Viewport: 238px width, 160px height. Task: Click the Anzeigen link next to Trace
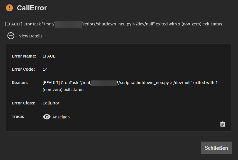coord(61,117)
